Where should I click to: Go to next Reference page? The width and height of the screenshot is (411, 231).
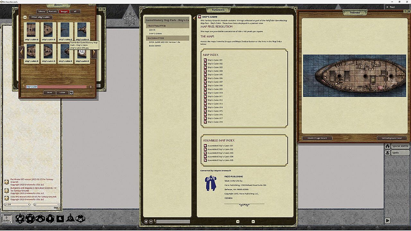(x=253, y=222)
